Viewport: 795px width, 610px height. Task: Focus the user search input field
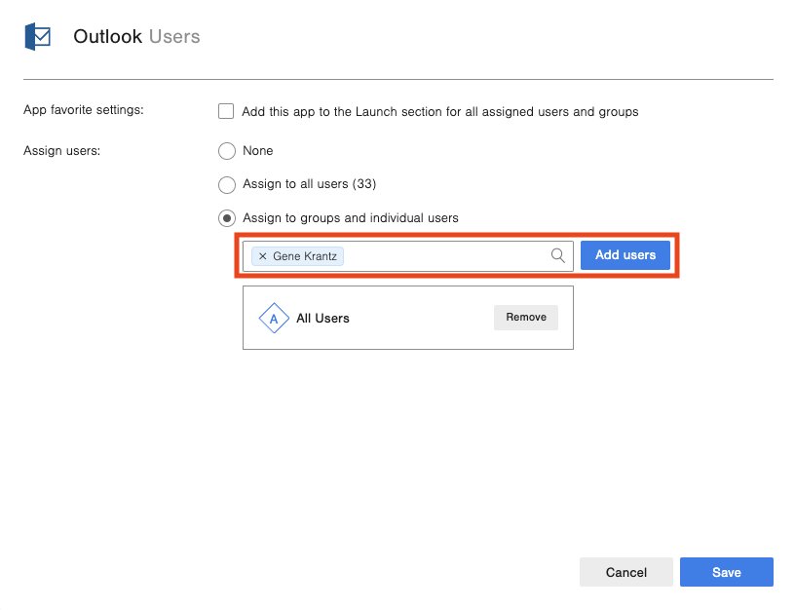(x=443, y=256)
